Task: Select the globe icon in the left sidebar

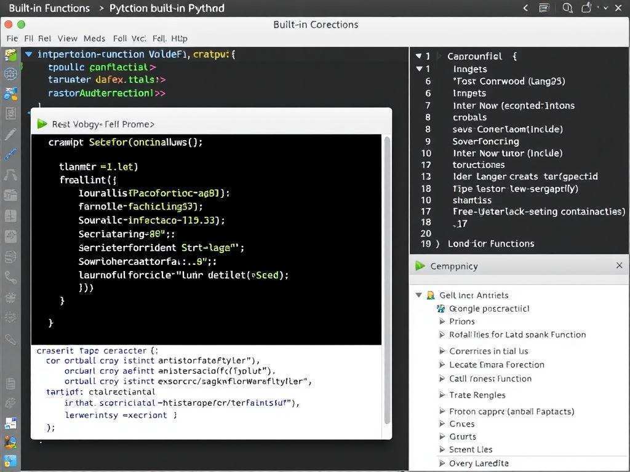Action: 10,74
